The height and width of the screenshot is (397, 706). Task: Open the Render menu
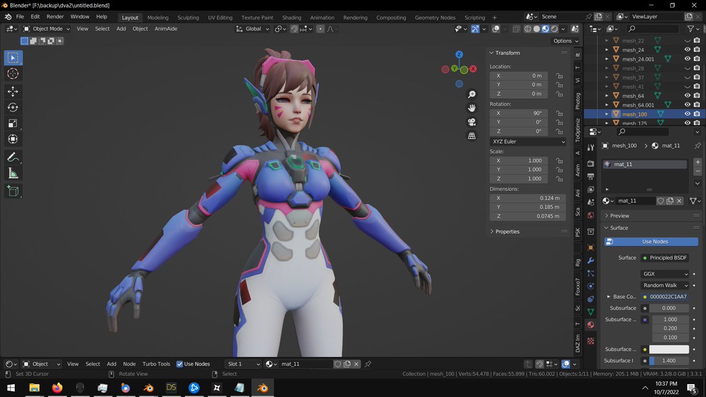pos(55,16)
